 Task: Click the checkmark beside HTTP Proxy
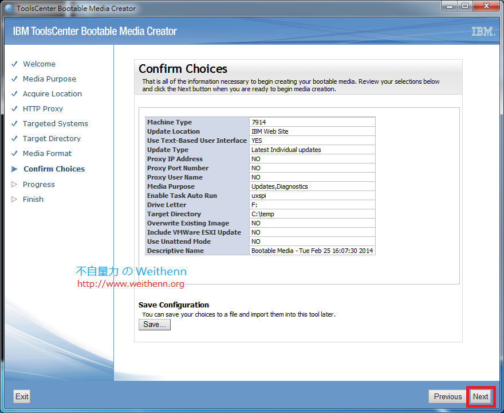14,108
